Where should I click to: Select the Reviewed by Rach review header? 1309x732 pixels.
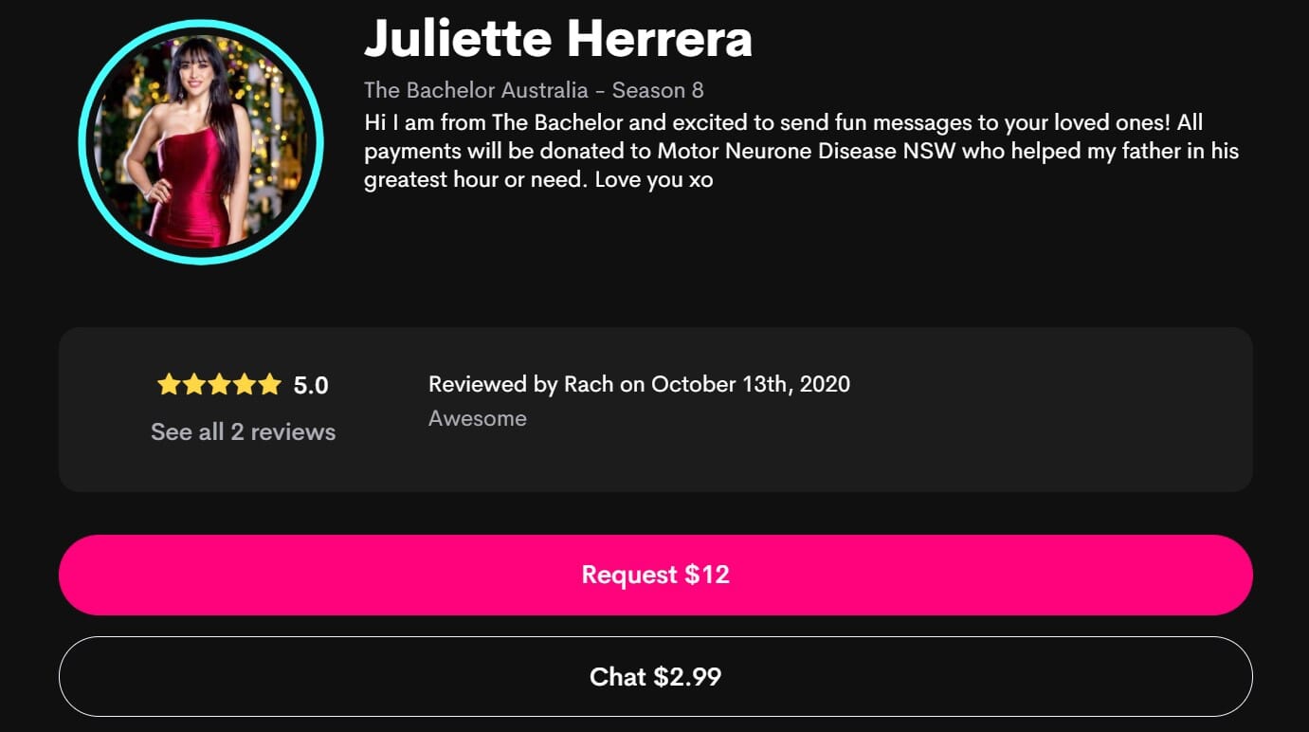coord(639,384)
